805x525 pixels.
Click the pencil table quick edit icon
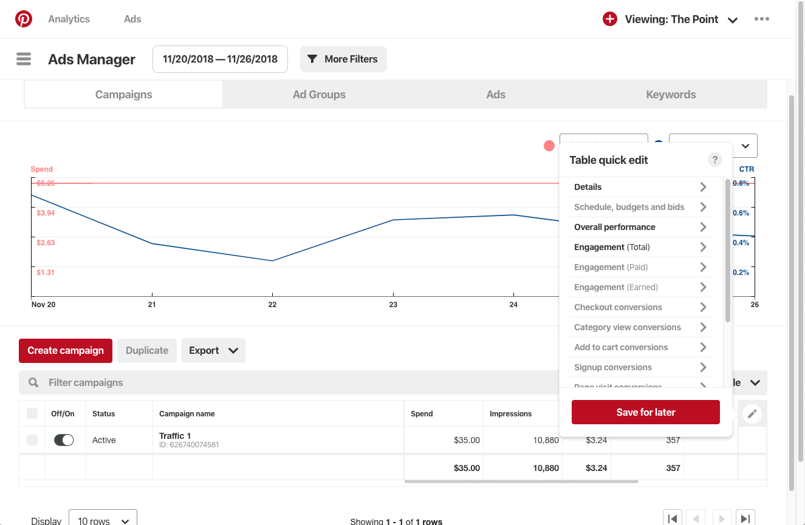752,413
